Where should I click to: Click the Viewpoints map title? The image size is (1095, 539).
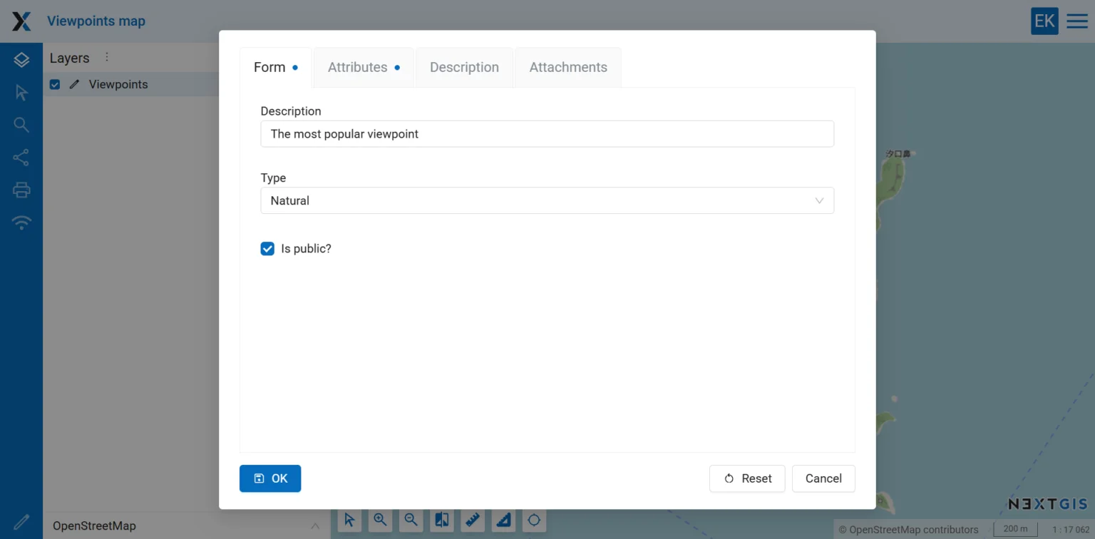[x=96, y=21]
